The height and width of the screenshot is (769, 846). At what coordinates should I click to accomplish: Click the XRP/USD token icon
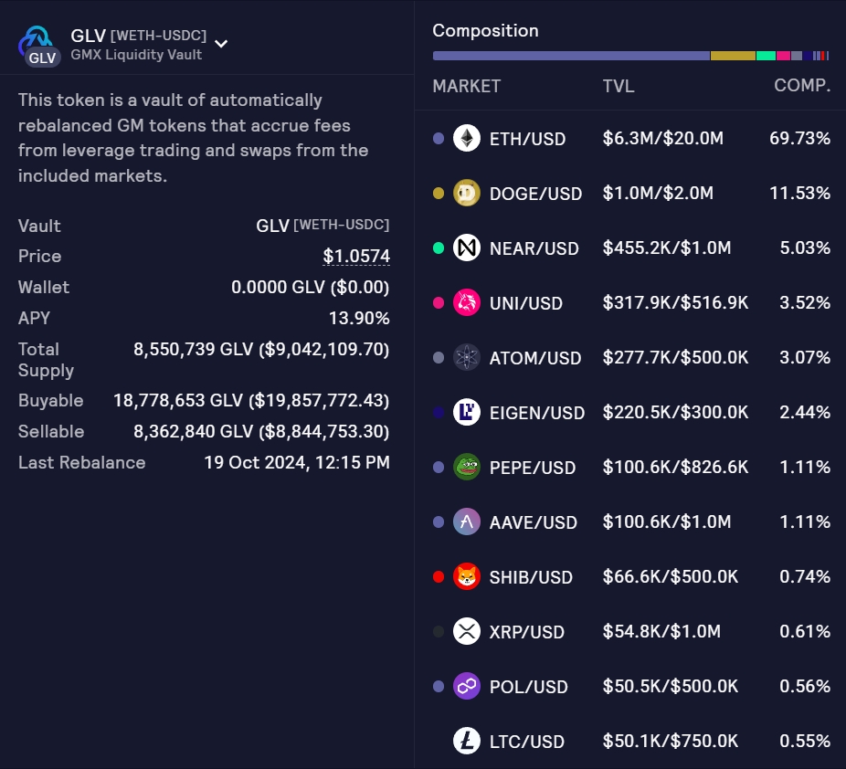[x=467, y=632]
